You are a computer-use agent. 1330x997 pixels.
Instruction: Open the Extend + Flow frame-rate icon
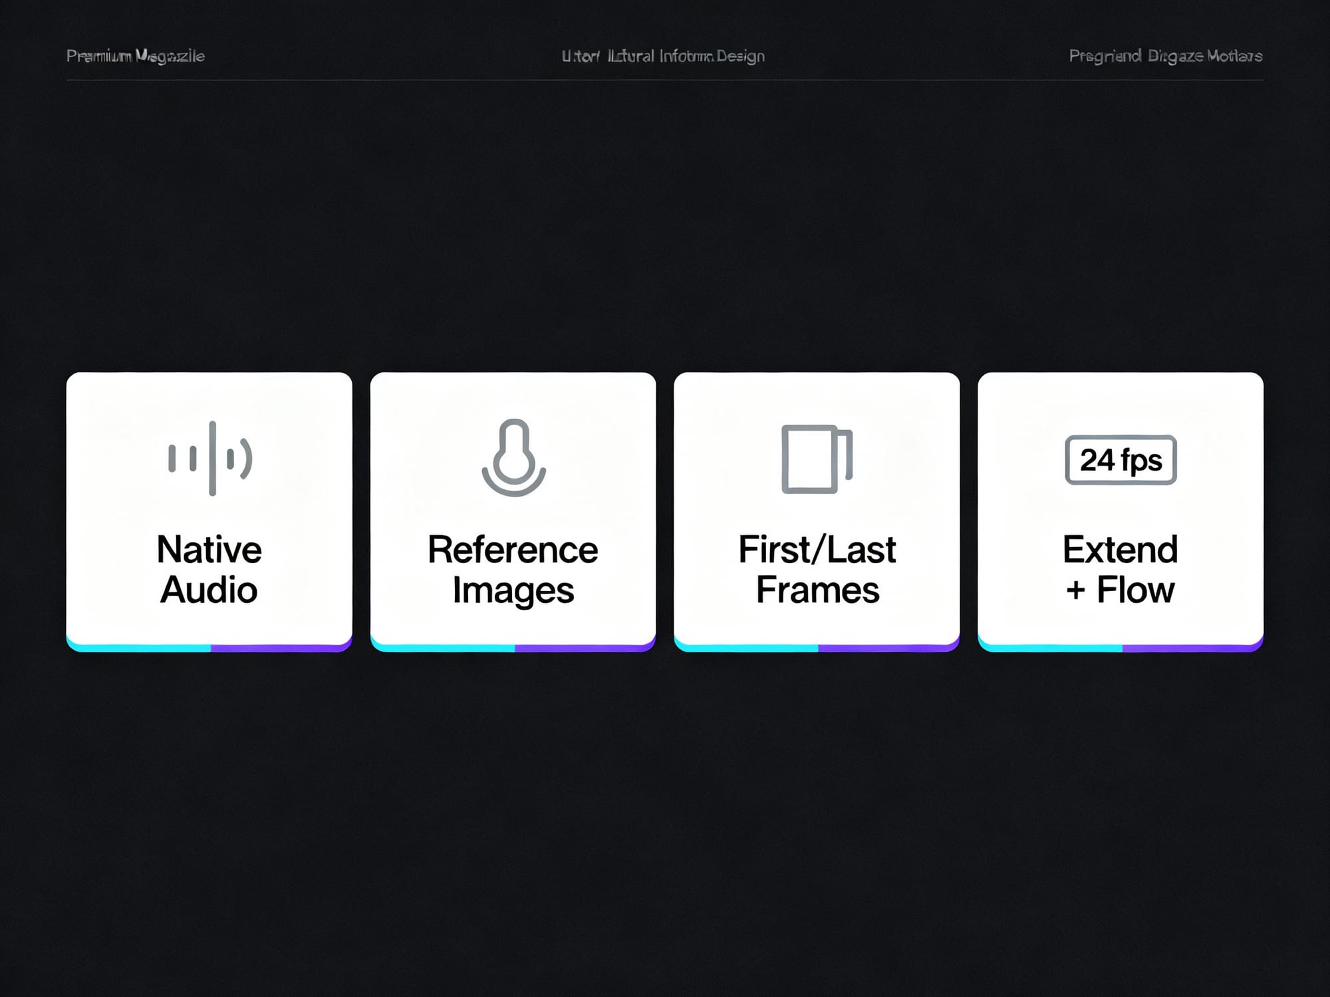tap(1121, 459)
